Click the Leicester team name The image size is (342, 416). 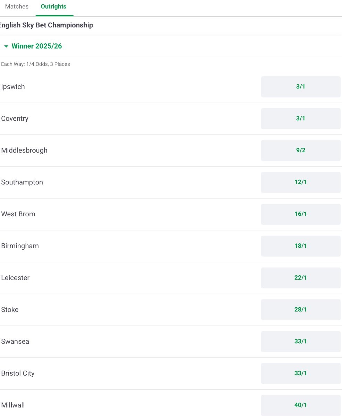15,278
